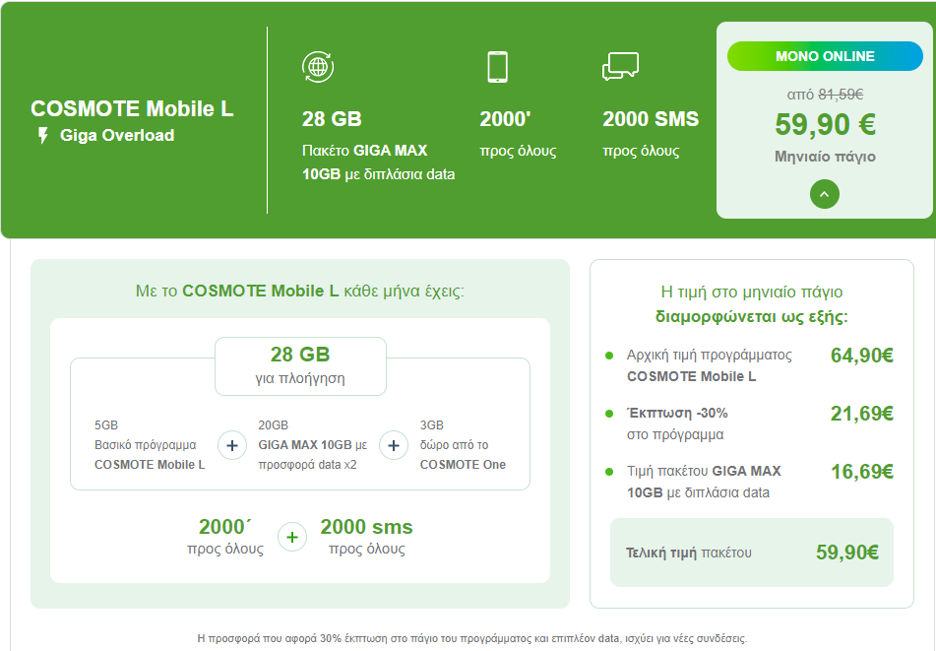936x651 pixels.
Task: Click the 30% discount footnote text at bottom
Action: pyautogui.click(x=471, y=638)
